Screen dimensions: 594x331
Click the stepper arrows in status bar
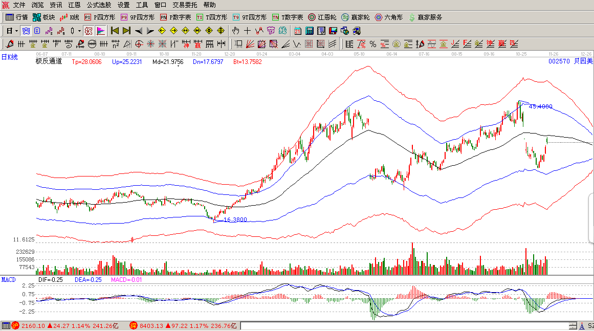click(x=572, y=326)
